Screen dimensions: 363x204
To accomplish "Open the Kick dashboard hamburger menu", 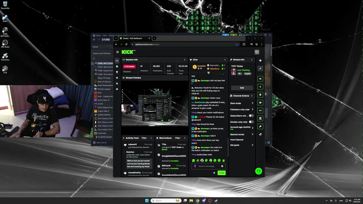I will click(x=117, y=52).
